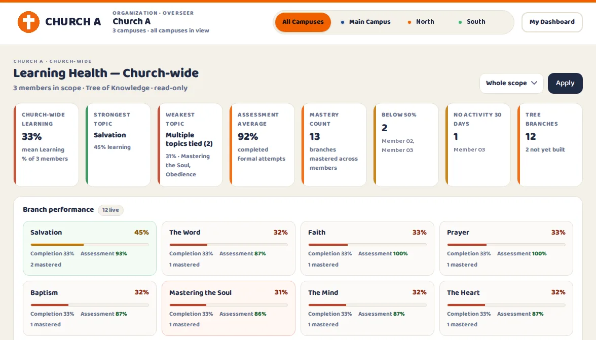The width and height of the screenshot is (596, 340).
Task: Click the Assessment Average 92% card
Action: pos(262,145)
